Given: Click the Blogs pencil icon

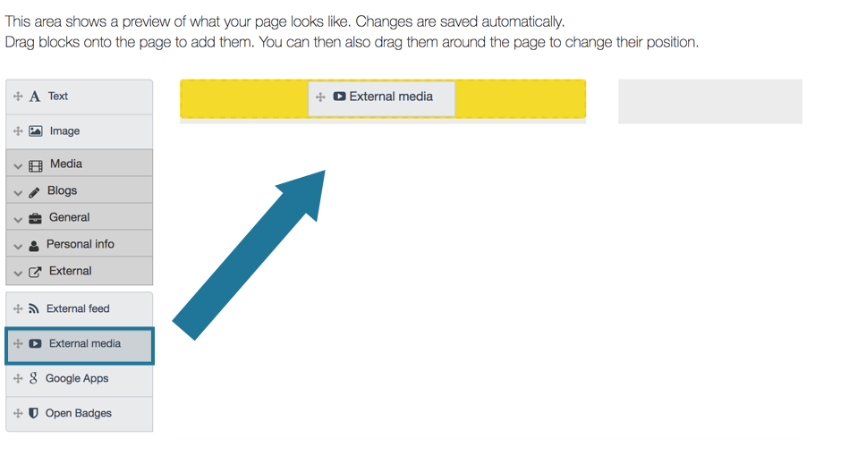Looking at the screenshot, I should 34,191.
